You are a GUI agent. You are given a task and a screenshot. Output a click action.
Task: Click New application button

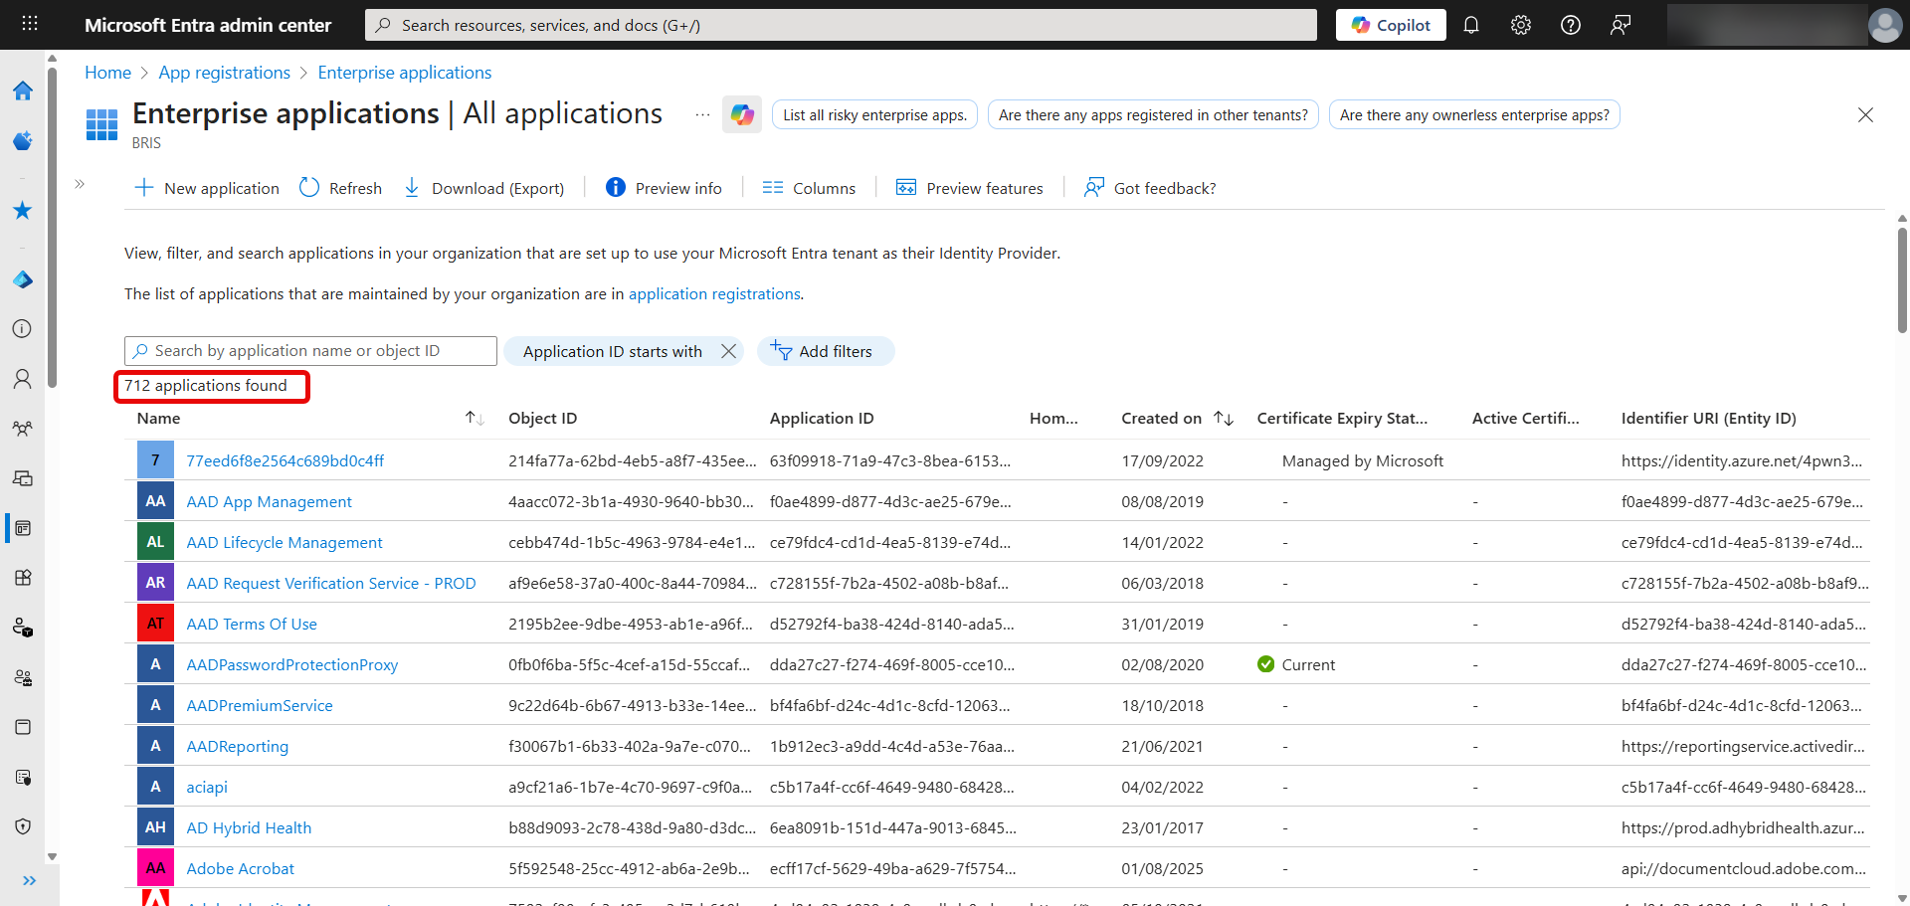point(206,187)
